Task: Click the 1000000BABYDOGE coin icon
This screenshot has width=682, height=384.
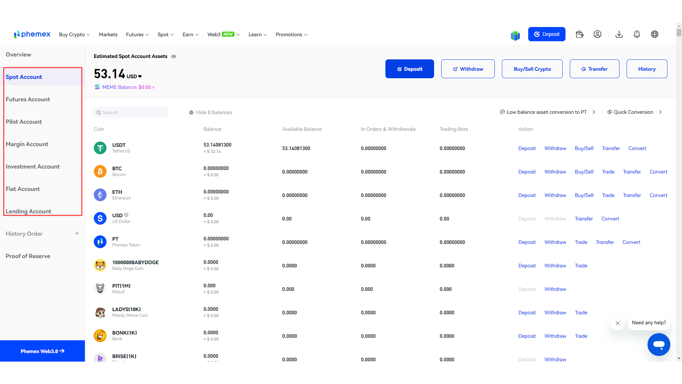Action: (100, 265)
